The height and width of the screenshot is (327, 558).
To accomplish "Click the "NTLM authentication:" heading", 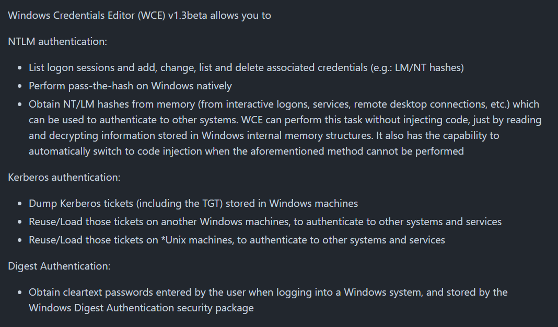I will point(57,41).
